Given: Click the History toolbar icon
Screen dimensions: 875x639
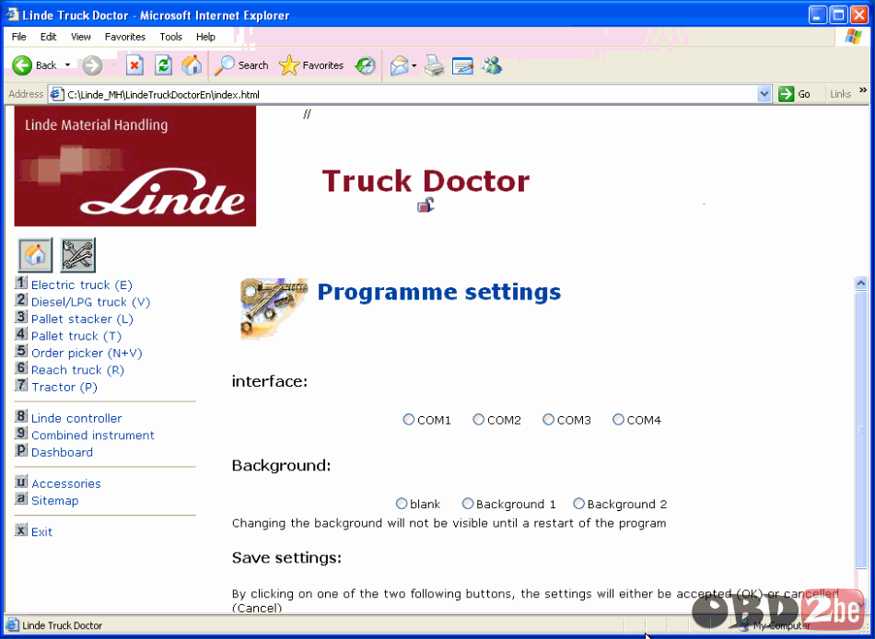Looking at the screenshot, I should click(x=366, y=66).
